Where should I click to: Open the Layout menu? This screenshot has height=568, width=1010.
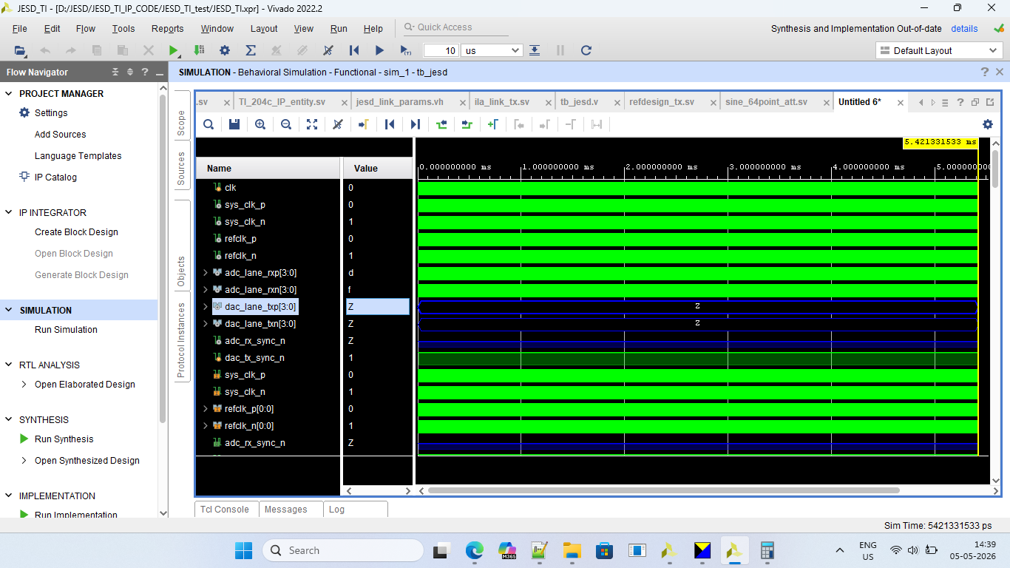tap(264, 29)
